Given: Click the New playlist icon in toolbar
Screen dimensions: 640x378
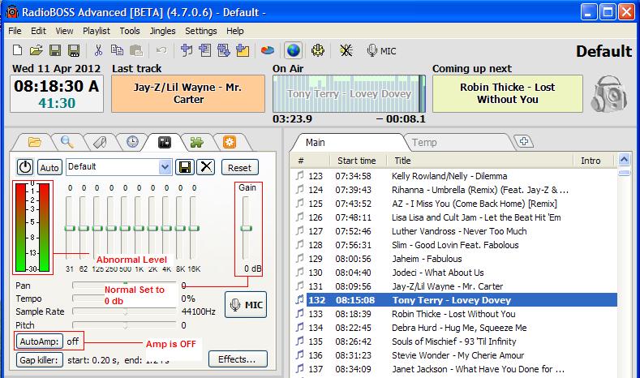Looking at the screenshot, I should coord(18,50).
